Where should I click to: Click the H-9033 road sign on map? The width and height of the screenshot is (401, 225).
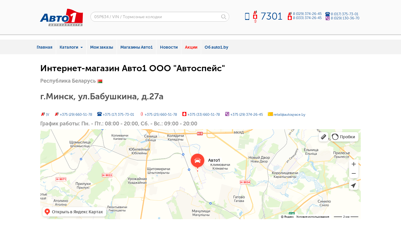(x=107, y=175)
